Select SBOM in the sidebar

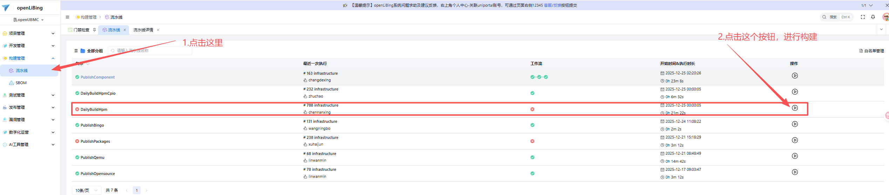coord(21,83)
